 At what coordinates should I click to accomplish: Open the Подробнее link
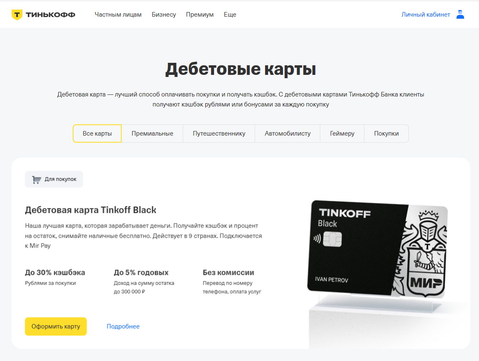point(123,326)
